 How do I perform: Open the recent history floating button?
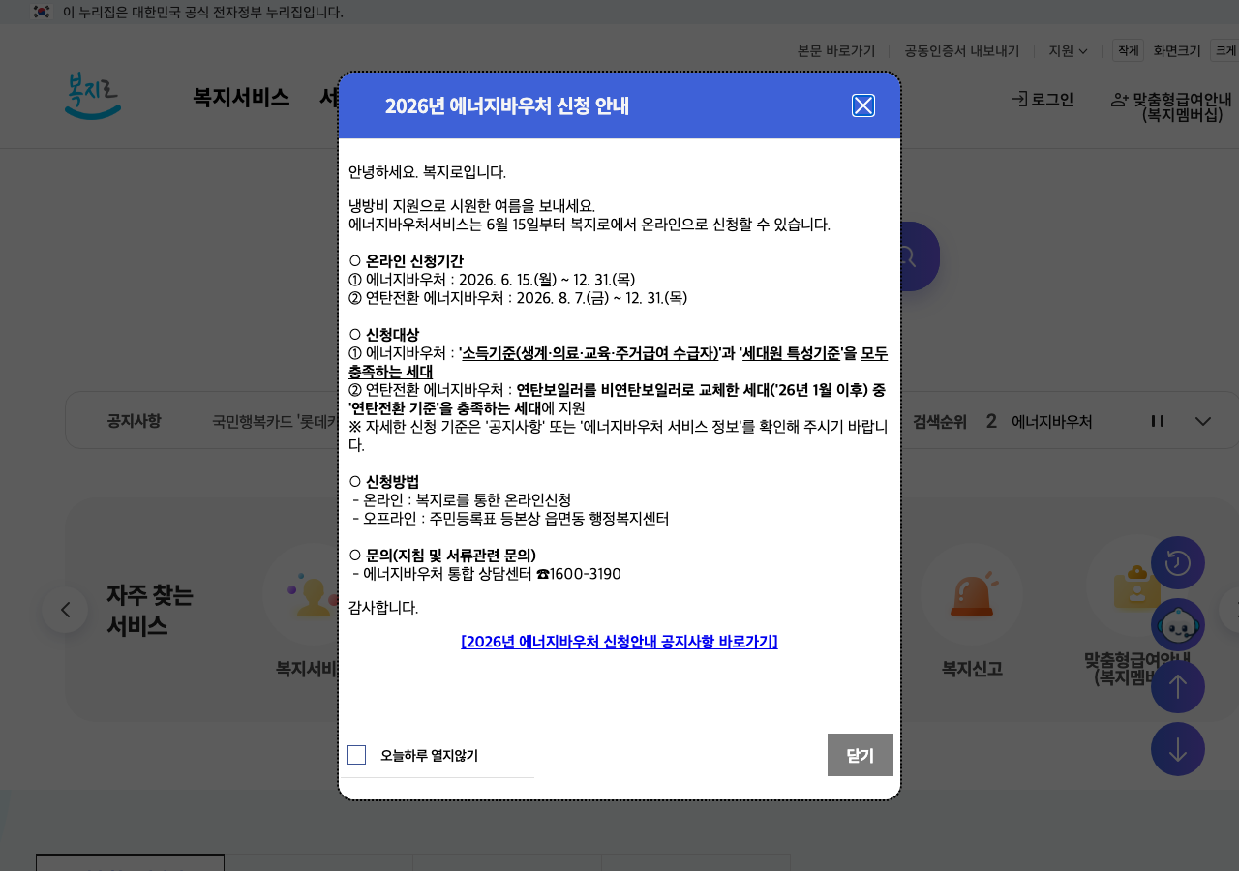1178,563
